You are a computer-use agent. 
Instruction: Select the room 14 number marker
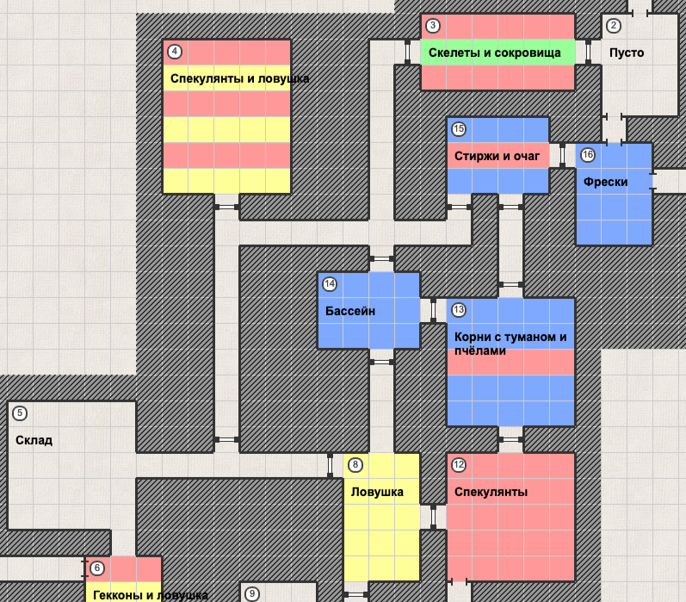[x=330, y=284]
